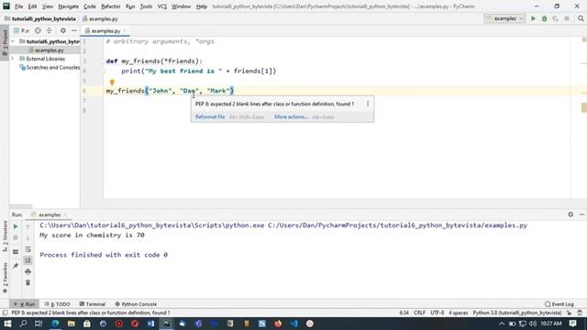Viewport: 587px width, 330px height.
Task: Collapse the tutorial6_python_bytevista project folder
Action: pyautogui.click(x=13, y=41)
